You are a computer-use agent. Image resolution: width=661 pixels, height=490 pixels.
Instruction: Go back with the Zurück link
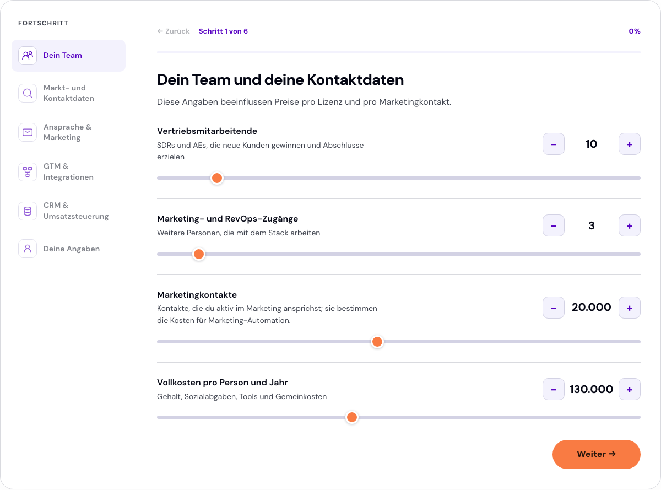[x=174, y=31]
